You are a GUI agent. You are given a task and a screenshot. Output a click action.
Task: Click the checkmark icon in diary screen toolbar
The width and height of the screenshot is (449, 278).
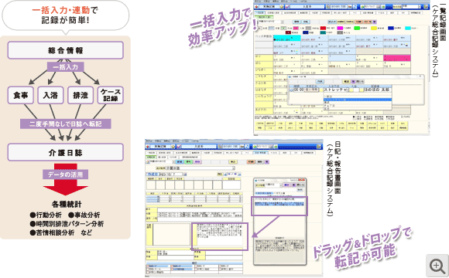coord(179,146)
